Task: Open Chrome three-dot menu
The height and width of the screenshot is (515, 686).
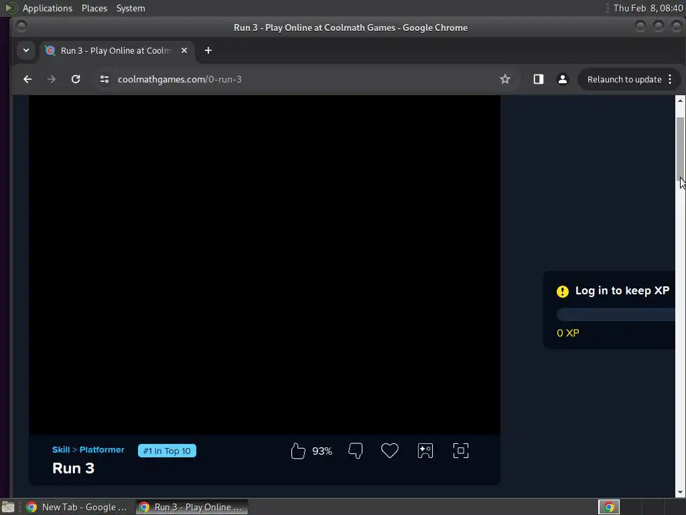Action: 670,79
